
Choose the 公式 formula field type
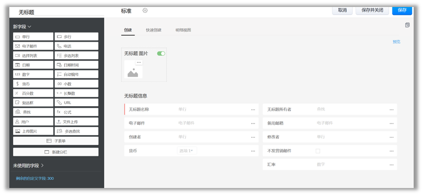click(77, 112)
